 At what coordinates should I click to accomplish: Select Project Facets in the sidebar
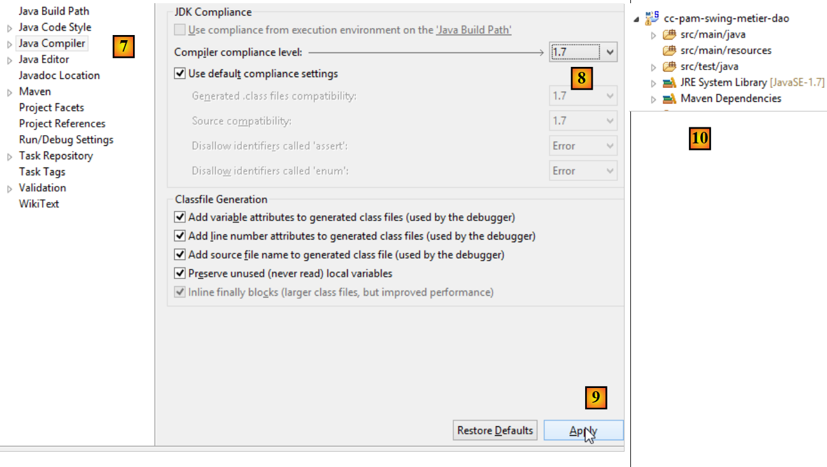coord(52,108)
